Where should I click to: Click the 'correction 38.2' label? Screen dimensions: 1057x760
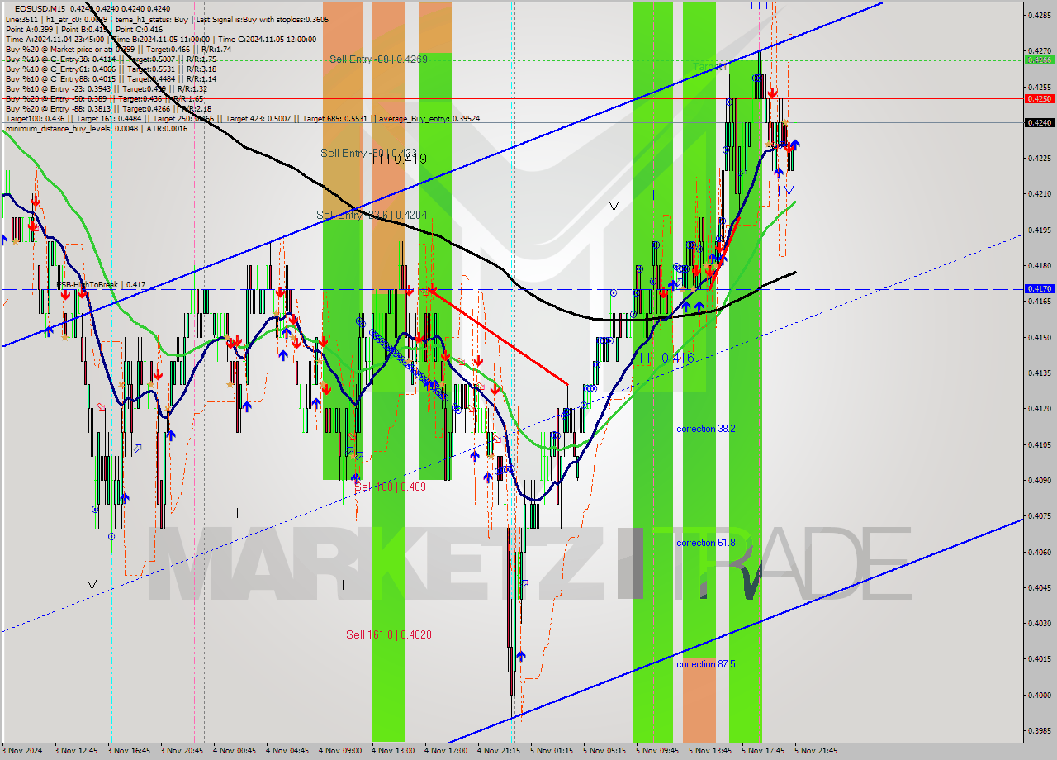[x=705, y=429]
